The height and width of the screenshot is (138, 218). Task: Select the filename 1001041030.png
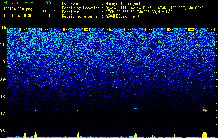(x=18, y=9)
